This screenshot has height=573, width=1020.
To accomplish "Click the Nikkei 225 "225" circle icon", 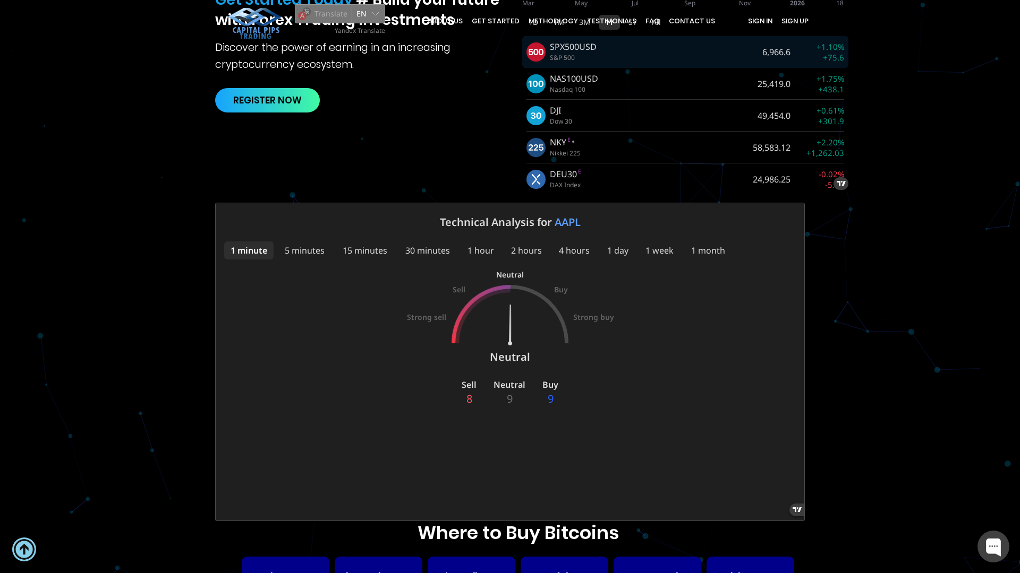I will tap(535, 147).
